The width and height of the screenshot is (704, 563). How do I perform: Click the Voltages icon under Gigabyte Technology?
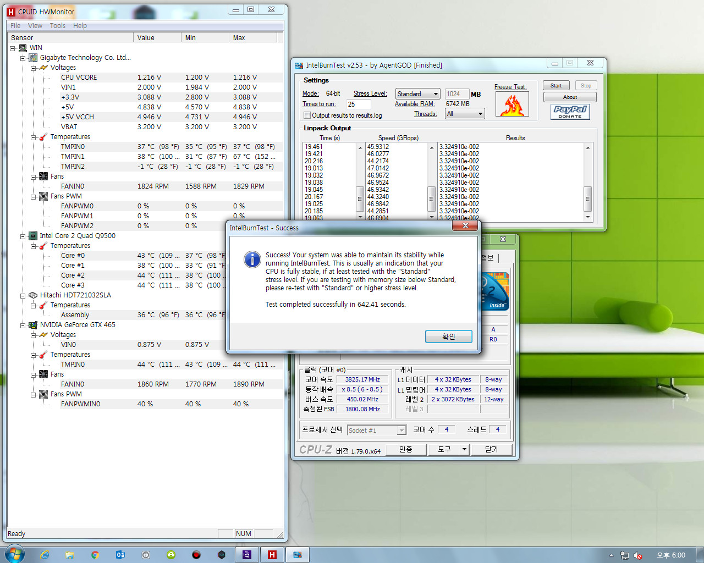tap(43, 68)
